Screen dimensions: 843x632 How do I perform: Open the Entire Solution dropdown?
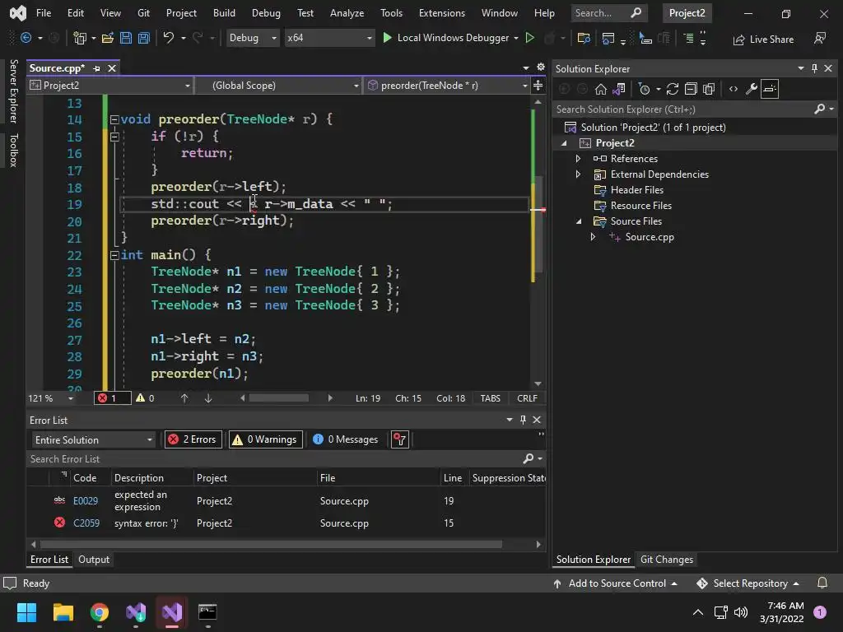pyautogui.click(x=94, y=440)
